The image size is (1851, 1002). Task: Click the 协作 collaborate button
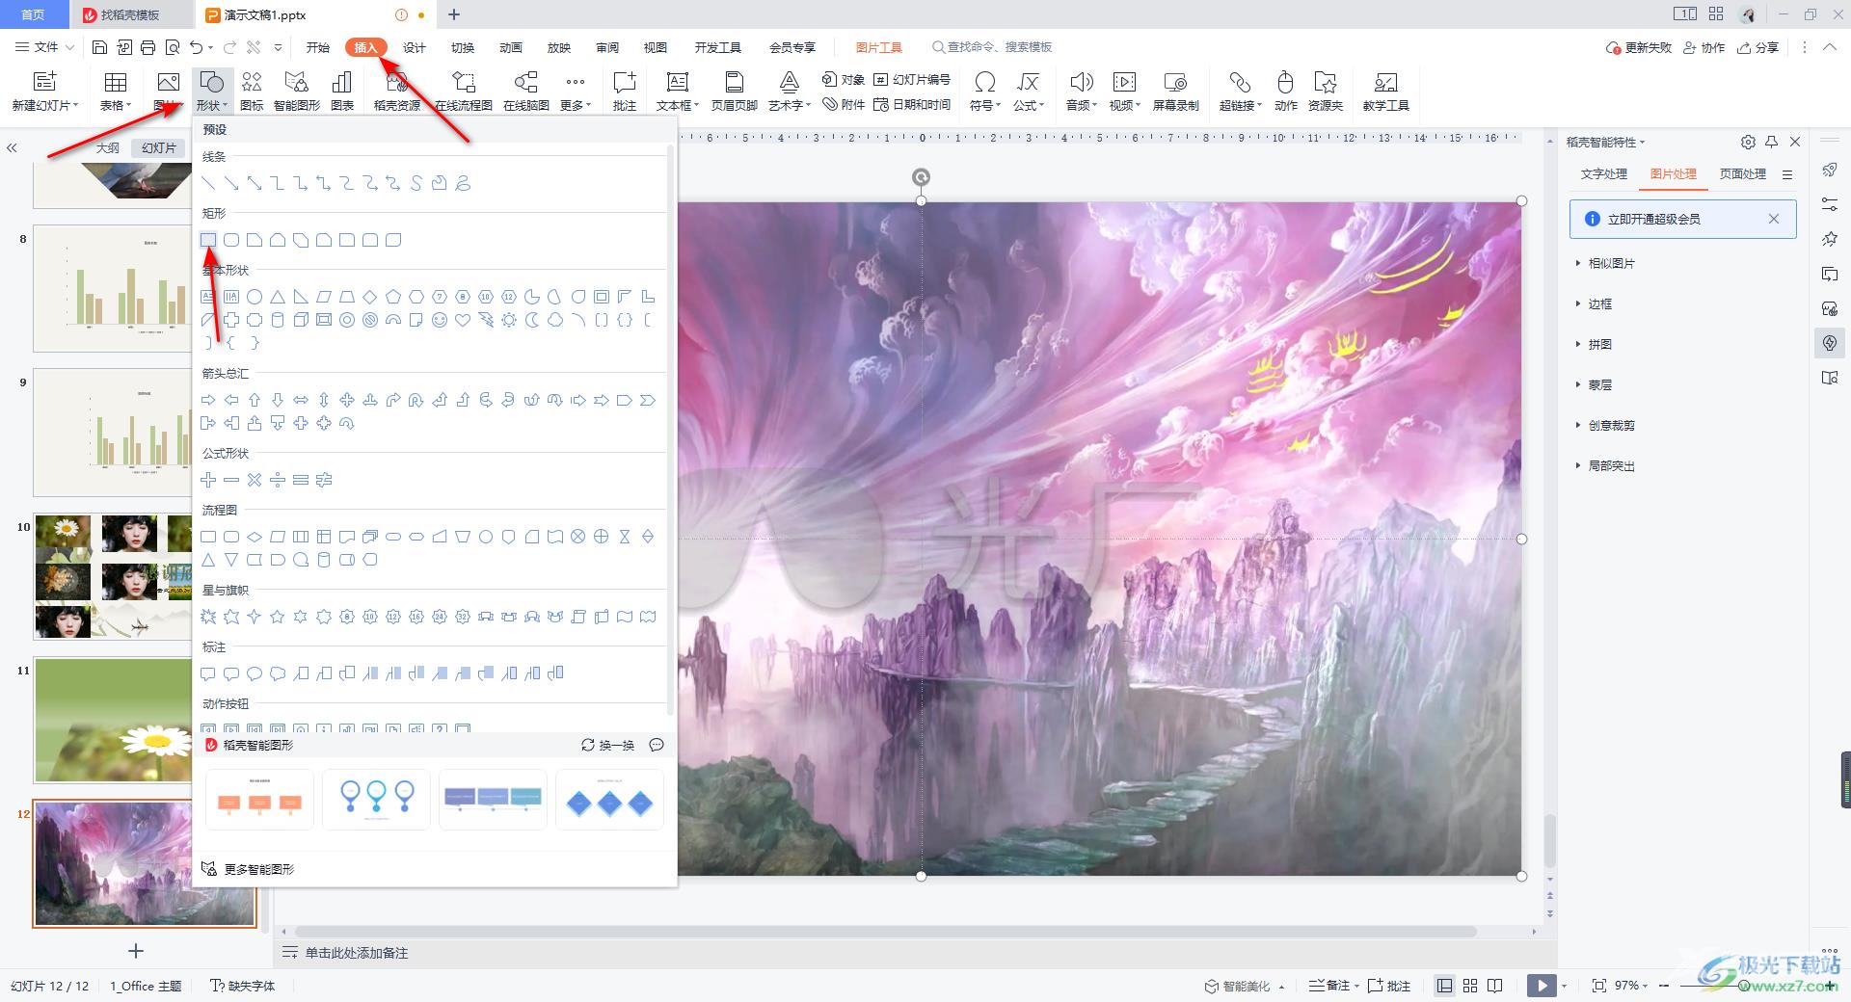(1704, 47)
